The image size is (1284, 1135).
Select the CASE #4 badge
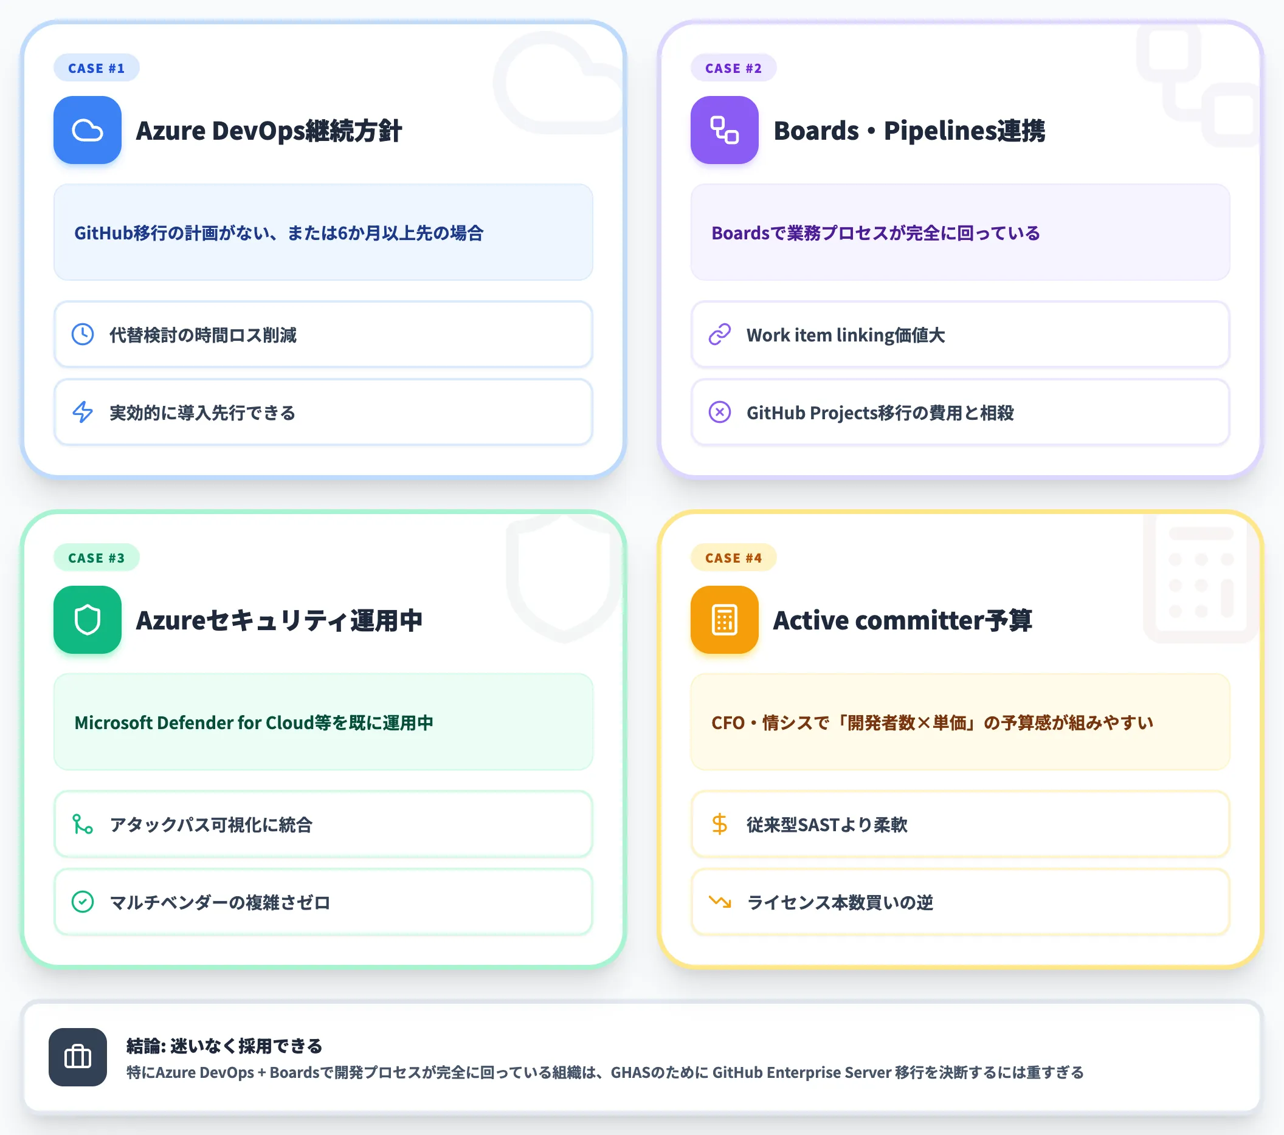pos(733,557)
